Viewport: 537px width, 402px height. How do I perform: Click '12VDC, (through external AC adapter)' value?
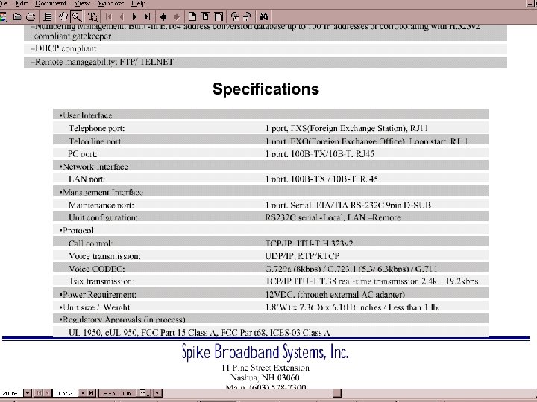tap(335, 294)
